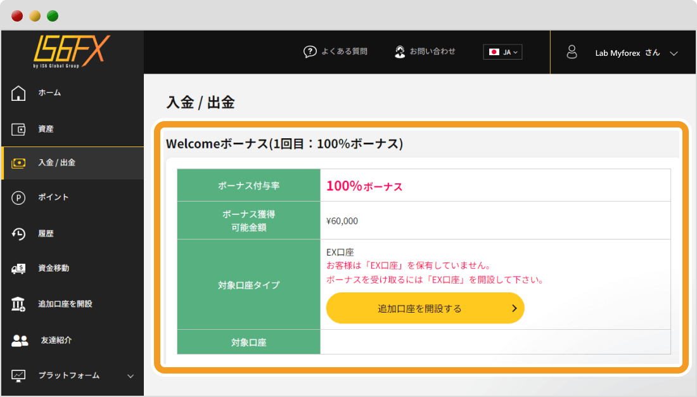Click the よくある質問 link
Screen dimensions: 697x397
pos(345,51)
